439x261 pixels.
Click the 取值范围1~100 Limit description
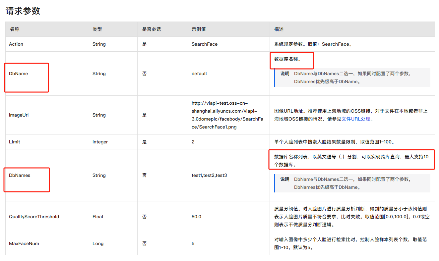[335, 142]
